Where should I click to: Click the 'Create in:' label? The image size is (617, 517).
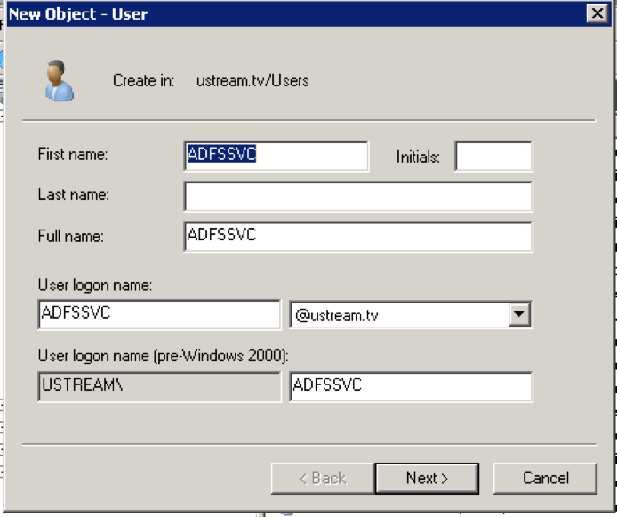(x=144, y=81)
